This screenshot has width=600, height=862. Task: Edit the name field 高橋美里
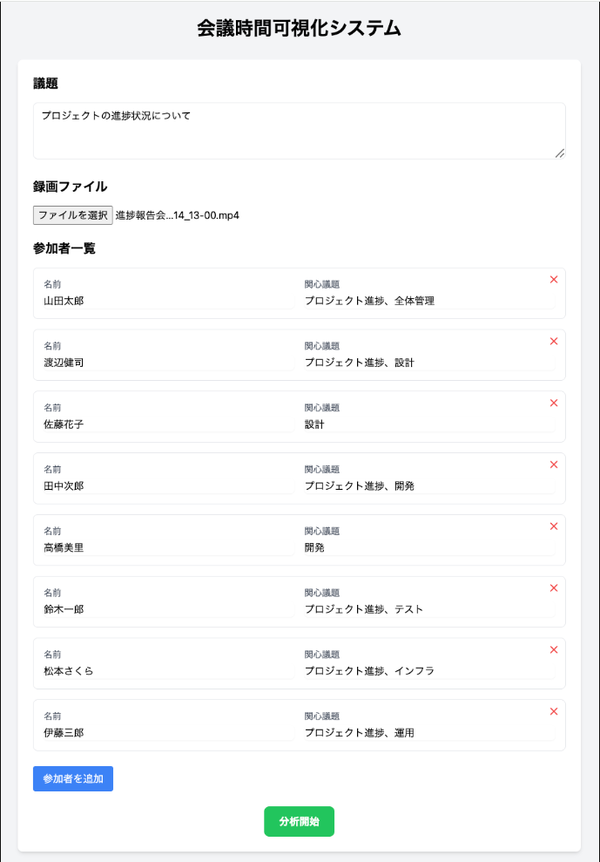click(169, 548)
